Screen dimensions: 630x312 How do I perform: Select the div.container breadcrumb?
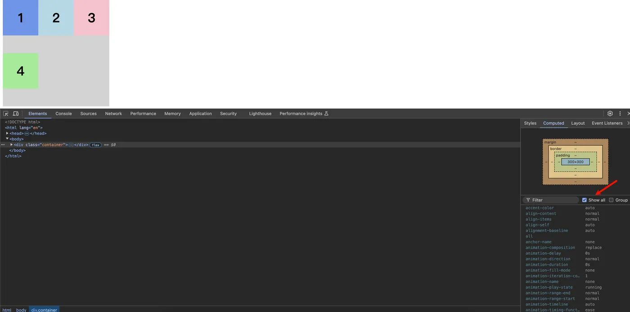point(44,310)
